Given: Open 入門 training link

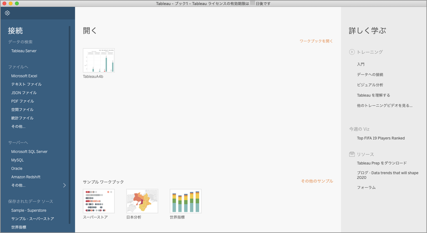Looking at the screenshot, I should pos(361,64).
